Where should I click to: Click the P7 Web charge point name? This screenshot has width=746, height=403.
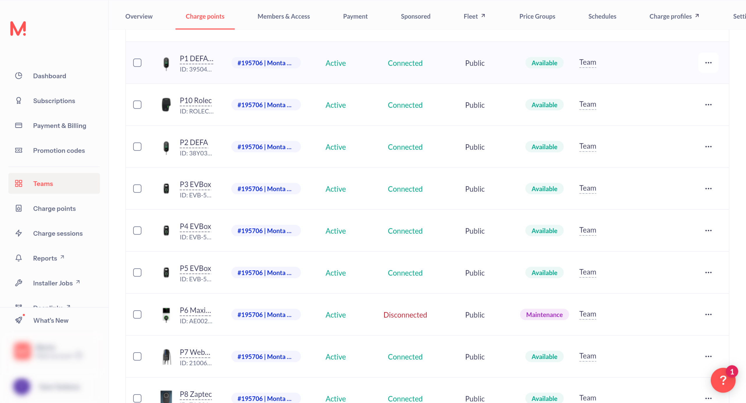(x=195, y=353)
